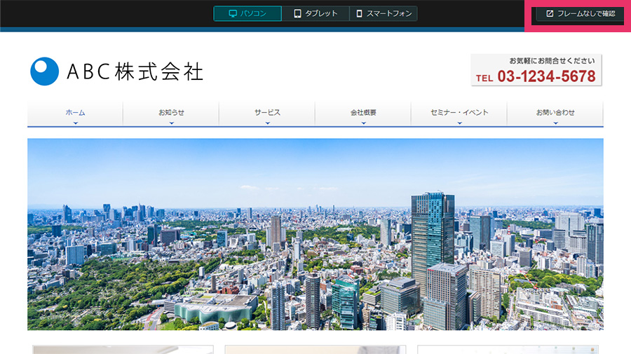The width and height of the screenshot is (631, 354).
Task: Open the サービス navigation menu
Action: click(267, 114)
